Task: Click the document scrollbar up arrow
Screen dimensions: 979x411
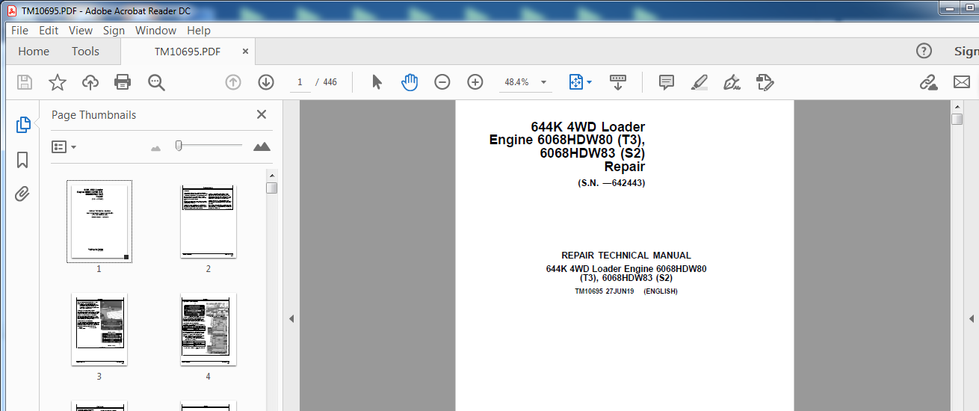Action: click(x=957, y=107)
